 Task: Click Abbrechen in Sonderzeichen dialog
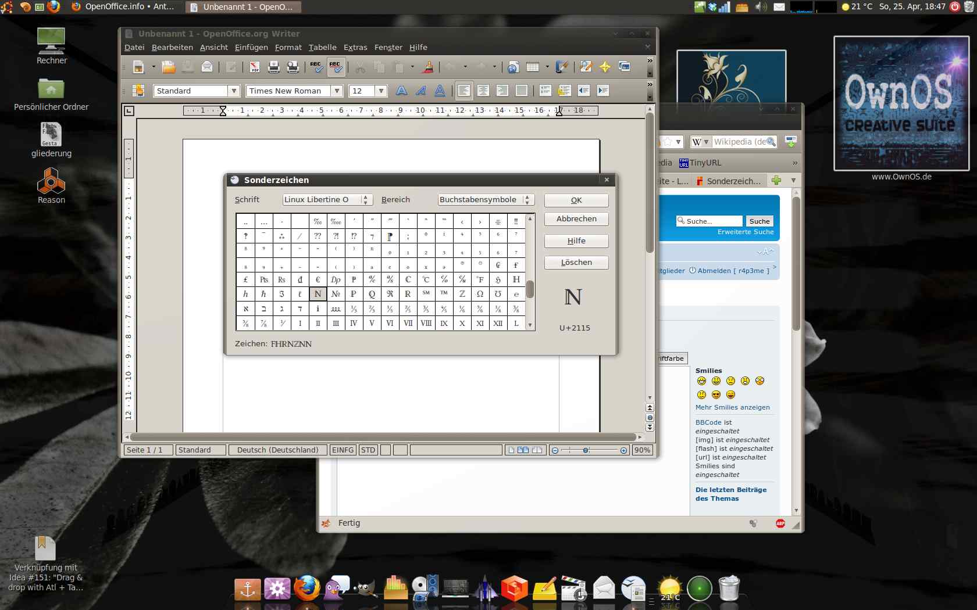click(576, 219)
